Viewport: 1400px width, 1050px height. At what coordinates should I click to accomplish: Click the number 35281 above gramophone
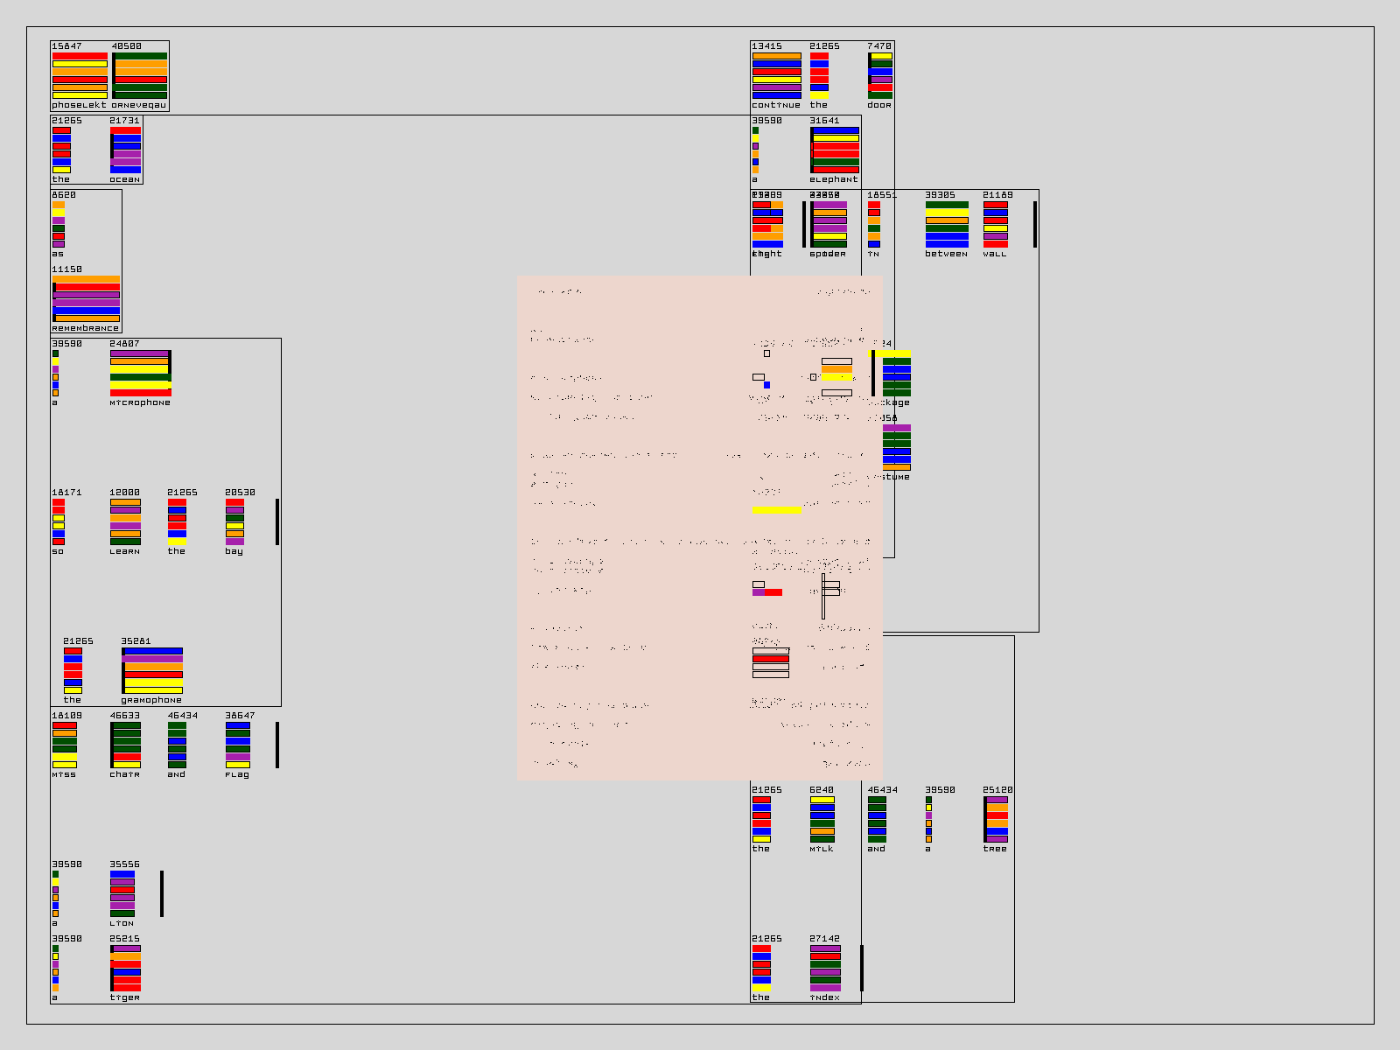click(x=136, y=641)
